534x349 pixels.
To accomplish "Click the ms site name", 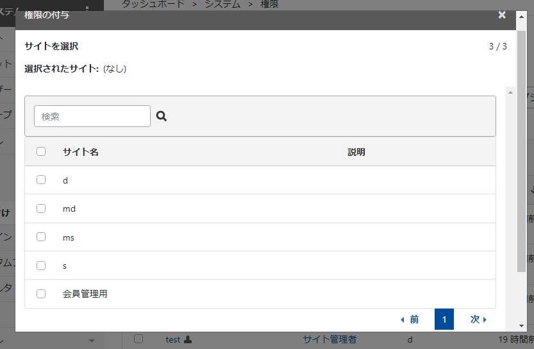I will [x=69, y=237].
